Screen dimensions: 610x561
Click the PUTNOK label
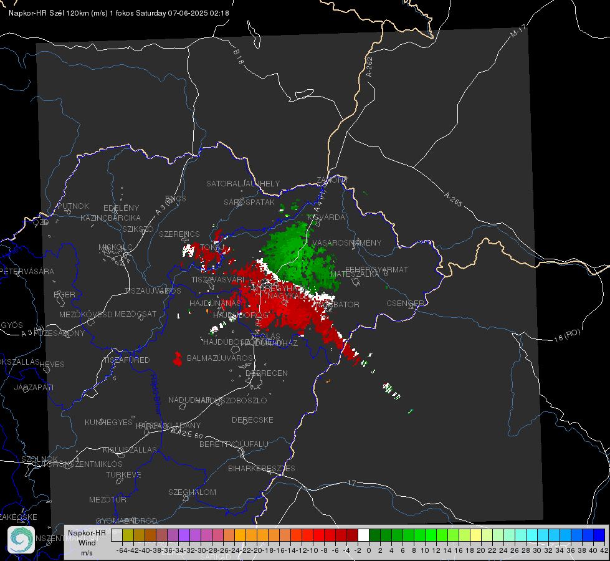click(73, 206)
